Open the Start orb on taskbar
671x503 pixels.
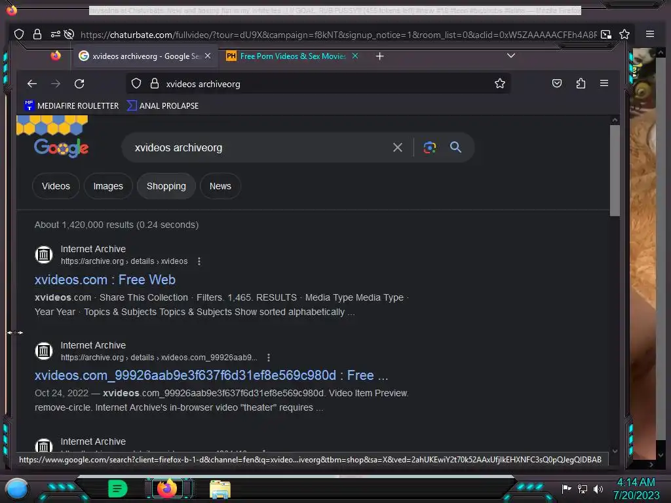[x=17, y=489]
